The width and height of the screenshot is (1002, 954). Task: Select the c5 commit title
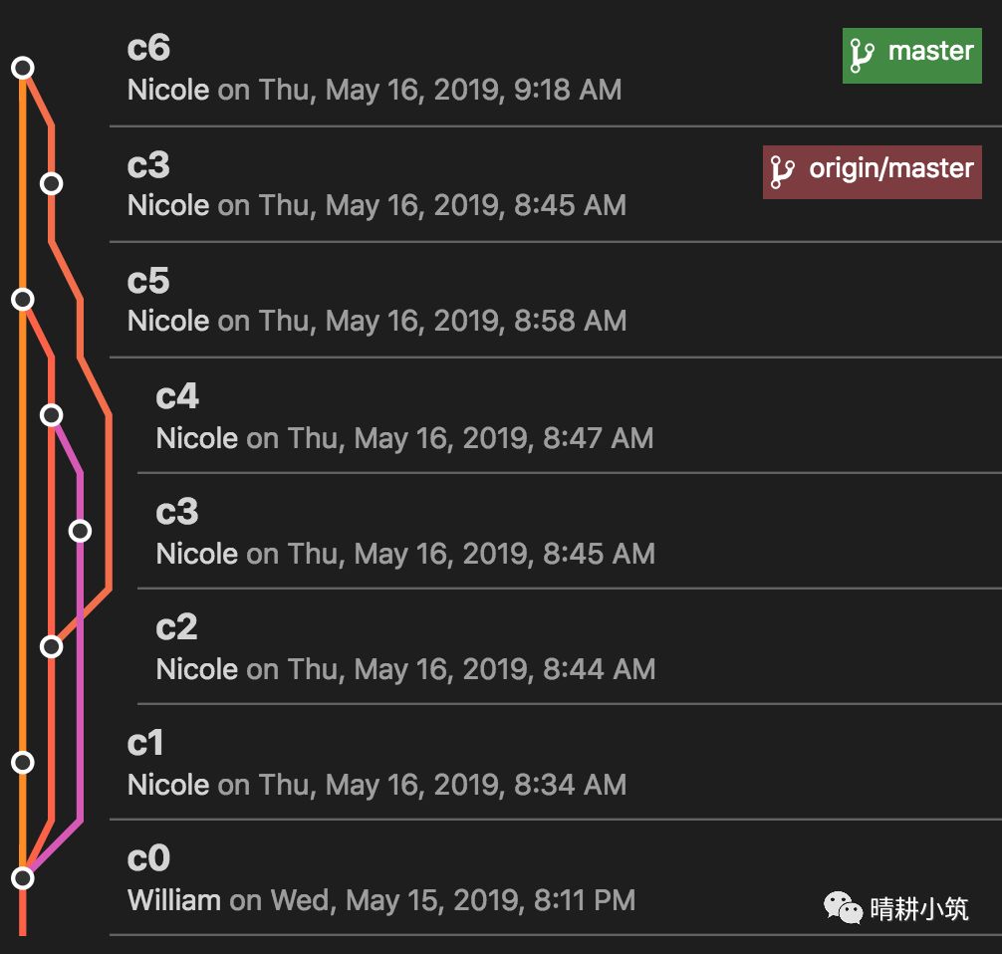tap(149, 281)
